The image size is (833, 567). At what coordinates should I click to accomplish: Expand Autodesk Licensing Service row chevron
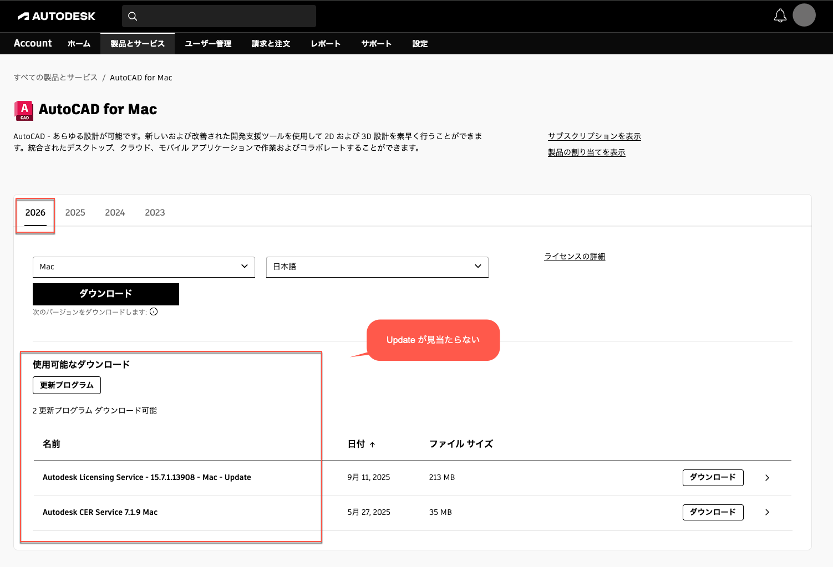click(x=767, y=478)
